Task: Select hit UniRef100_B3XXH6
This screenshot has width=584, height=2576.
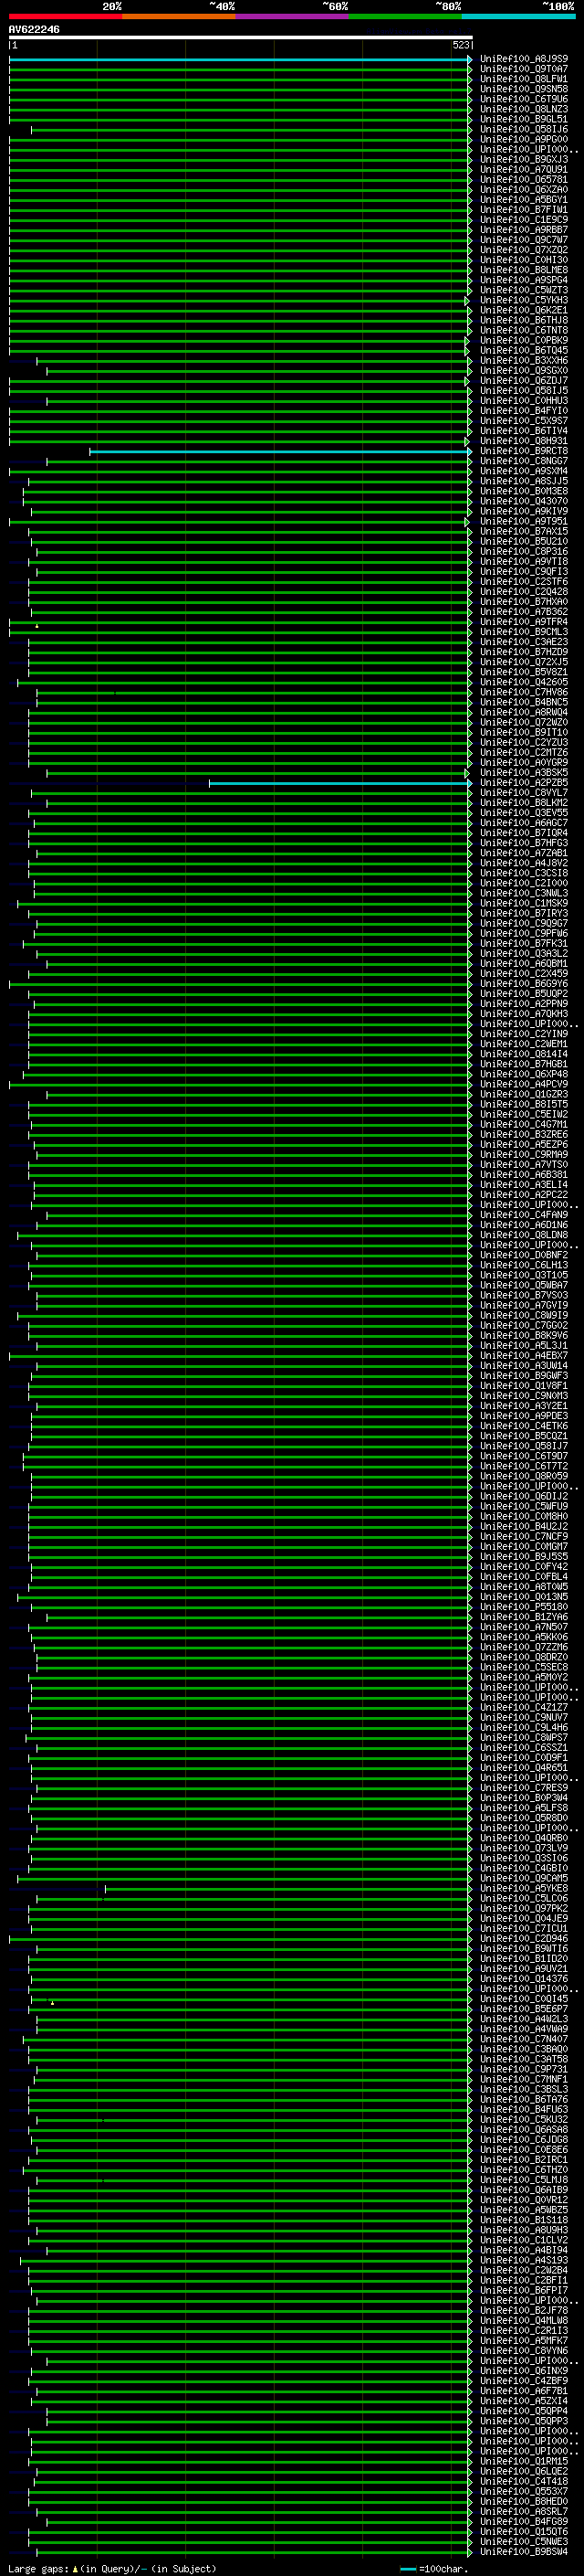Action: coord(524,361)
